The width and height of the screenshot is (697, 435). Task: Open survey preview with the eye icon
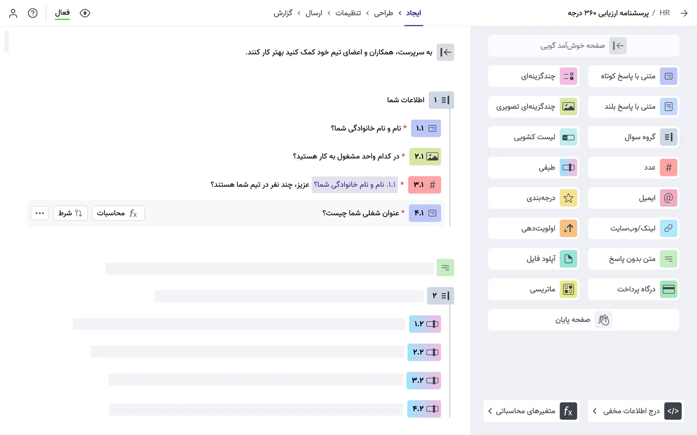pyautogui.click(x=85, y=13)
